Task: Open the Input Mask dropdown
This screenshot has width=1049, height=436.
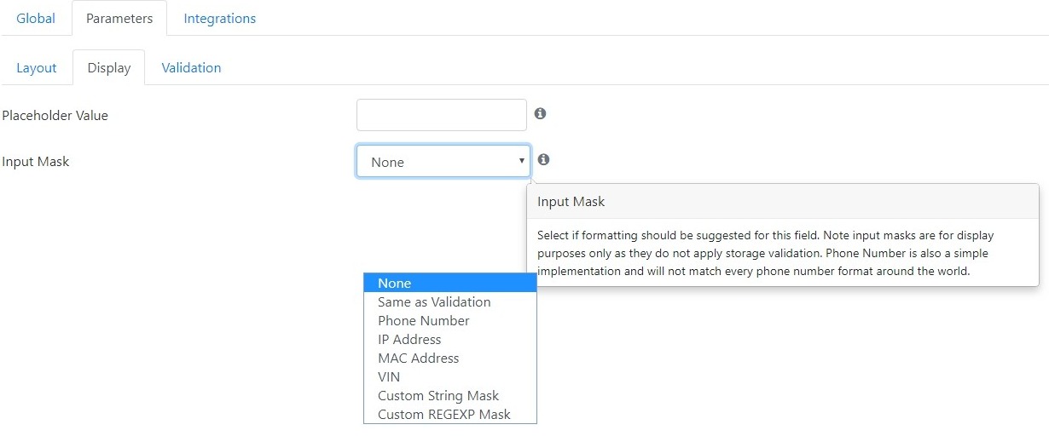Action: tap(443, 161)
